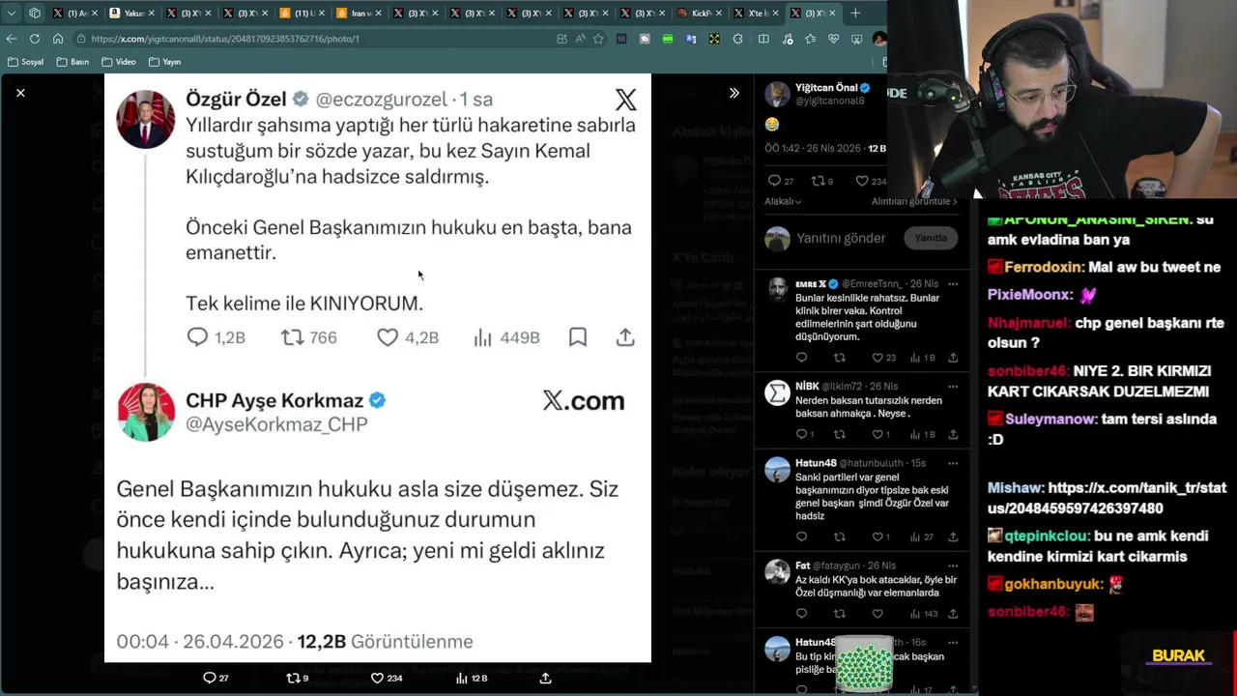Switch to the KickP browser tab
The image size is (1237, 696).
click(700, 13)
